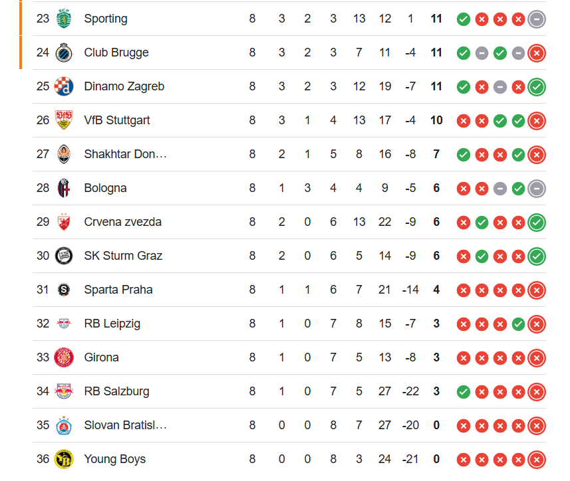Click Sporting's latest draw form indicator

click(x=537, y=19)
